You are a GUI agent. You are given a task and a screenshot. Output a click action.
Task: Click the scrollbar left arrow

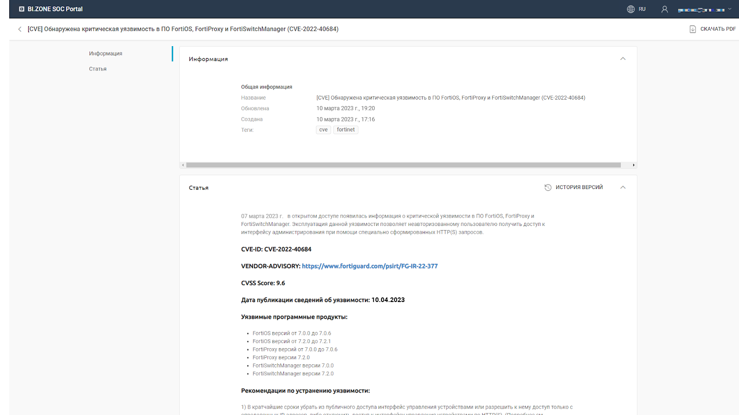(183, 165)
